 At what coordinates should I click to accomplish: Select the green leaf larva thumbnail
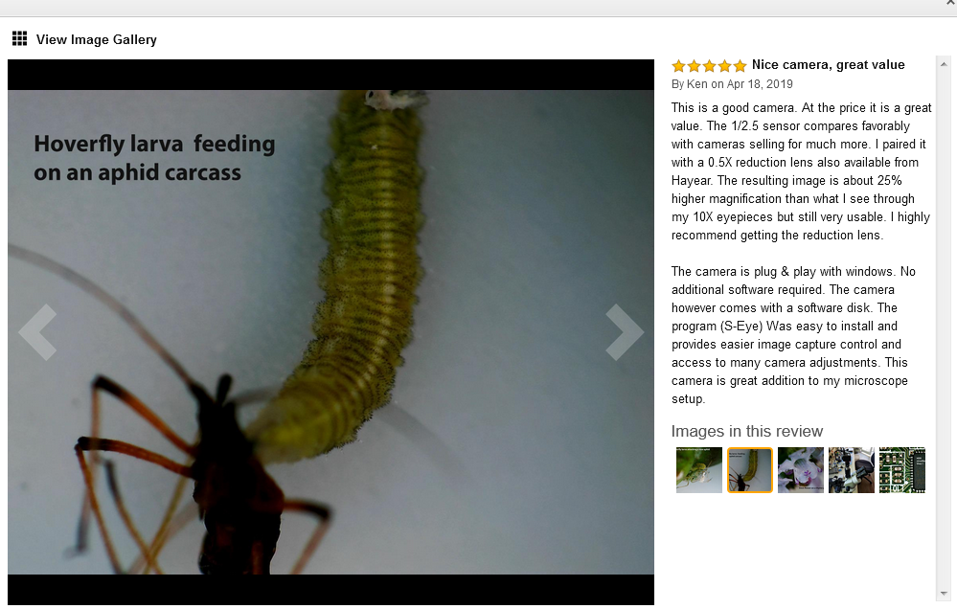(698, 470)
